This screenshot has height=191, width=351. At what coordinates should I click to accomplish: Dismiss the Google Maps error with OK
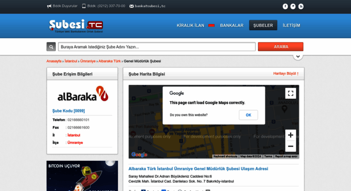point(248,115)
